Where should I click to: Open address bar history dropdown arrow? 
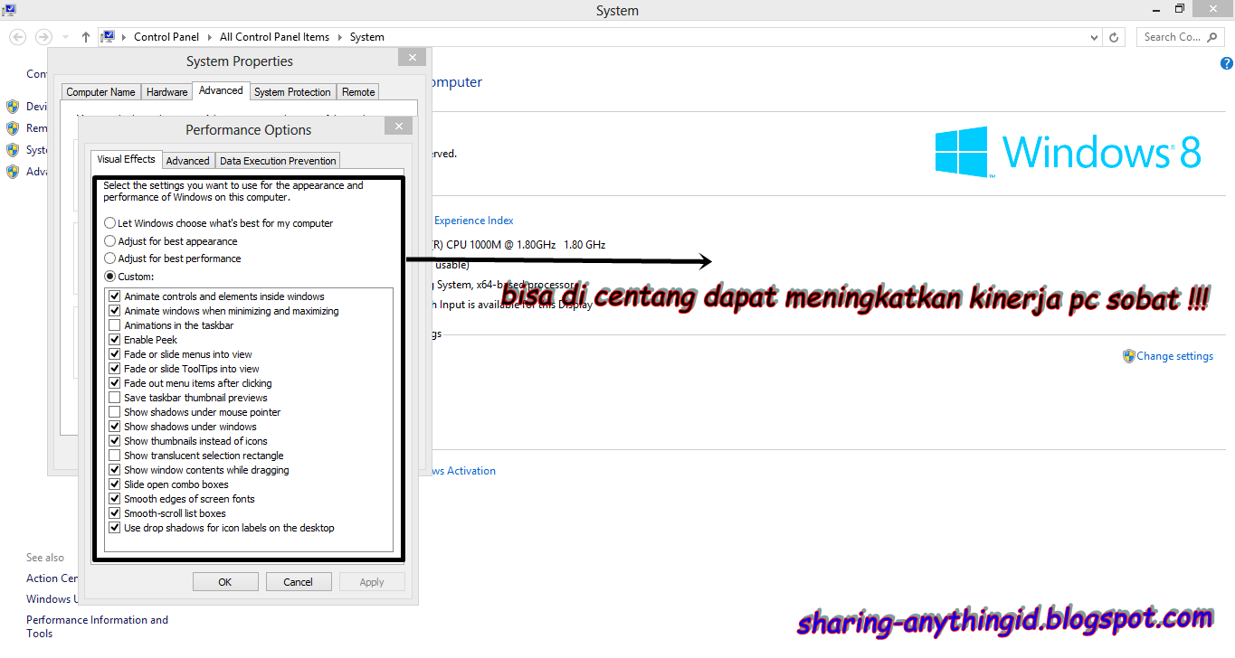(x=1095, y=37)
